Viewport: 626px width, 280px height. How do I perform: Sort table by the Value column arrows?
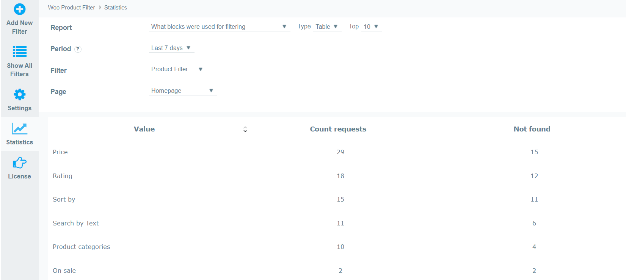click(245, 129)
